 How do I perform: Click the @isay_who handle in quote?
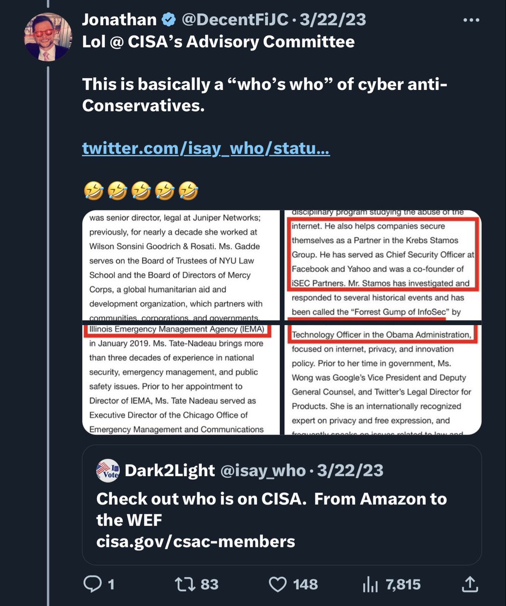pyautogui.click(x=262, y=471)
